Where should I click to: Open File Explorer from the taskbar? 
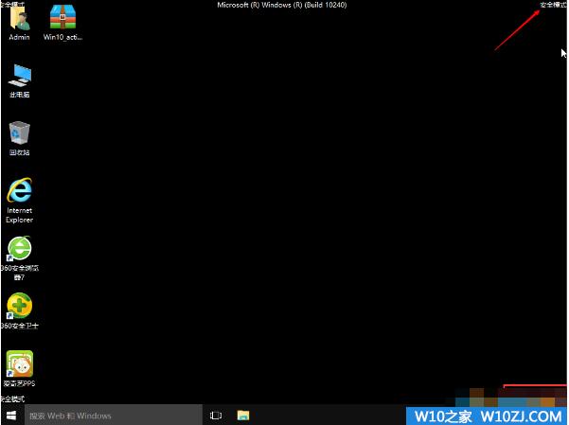click(x=243, y=416)
